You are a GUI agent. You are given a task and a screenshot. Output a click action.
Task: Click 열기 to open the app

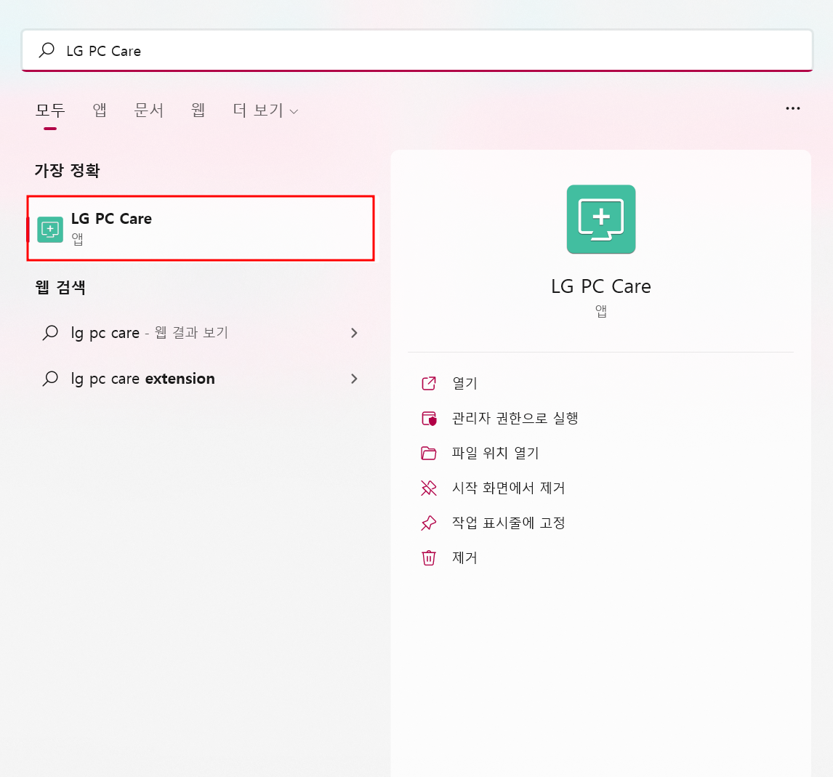[465, 384]
